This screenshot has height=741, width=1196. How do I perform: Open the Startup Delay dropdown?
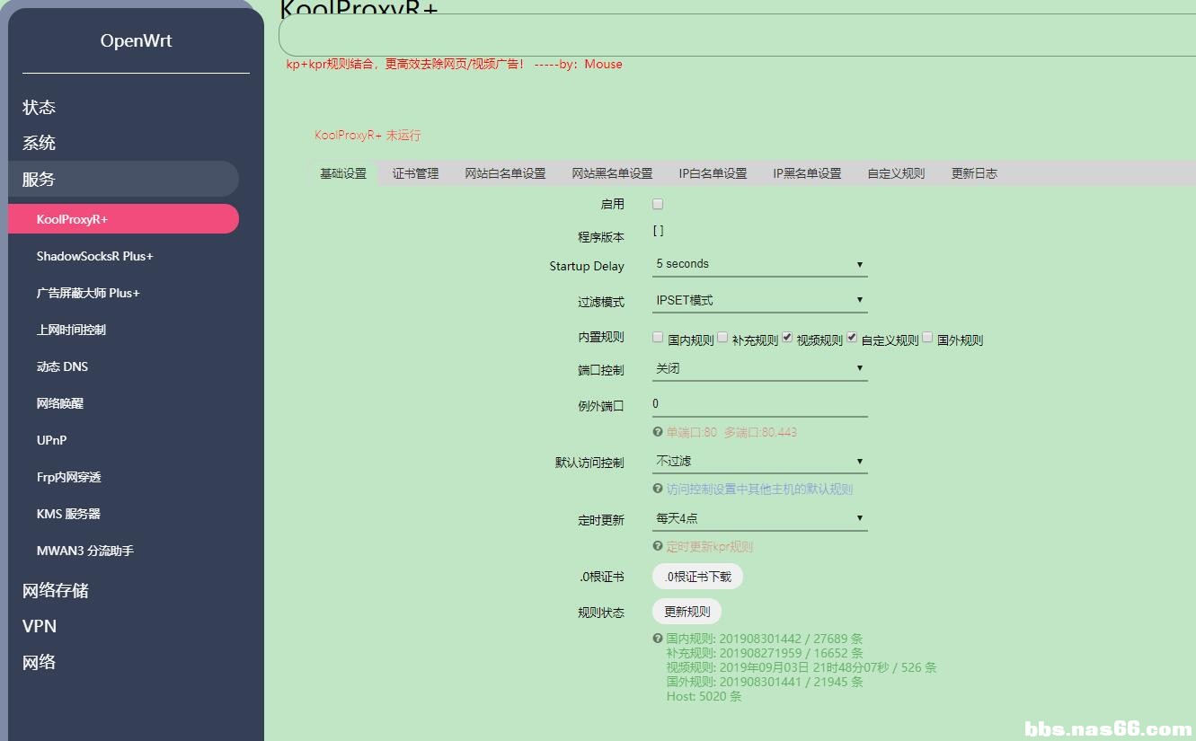coord(759,264)
